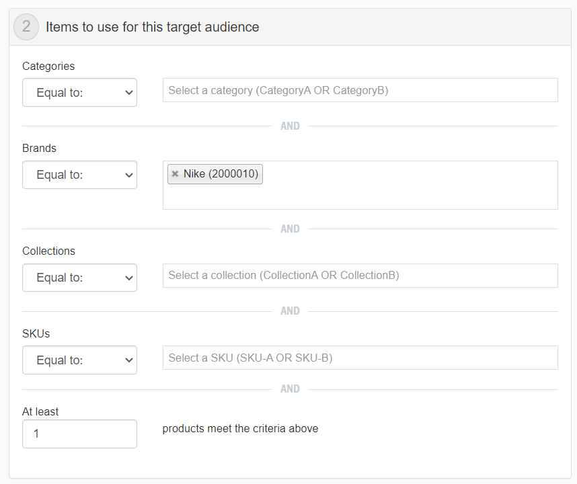The width and height of the screenshot is (577, 484).
Task: Click the step 2 circle icon
Action: pyautogui.click(x=26, y=27)
